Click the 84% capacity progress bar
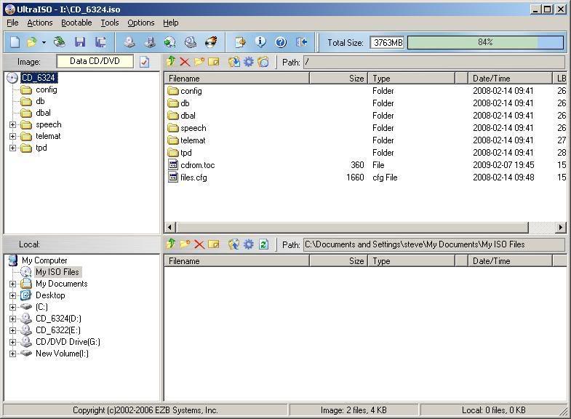The height and width of the screenshot is (419, 571). (x=485, y=42)
